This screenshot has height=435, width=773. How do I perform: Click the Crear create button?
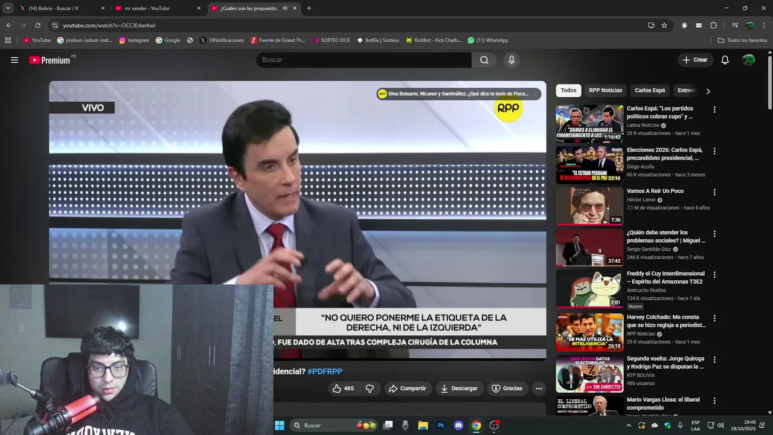pos(695,60)
